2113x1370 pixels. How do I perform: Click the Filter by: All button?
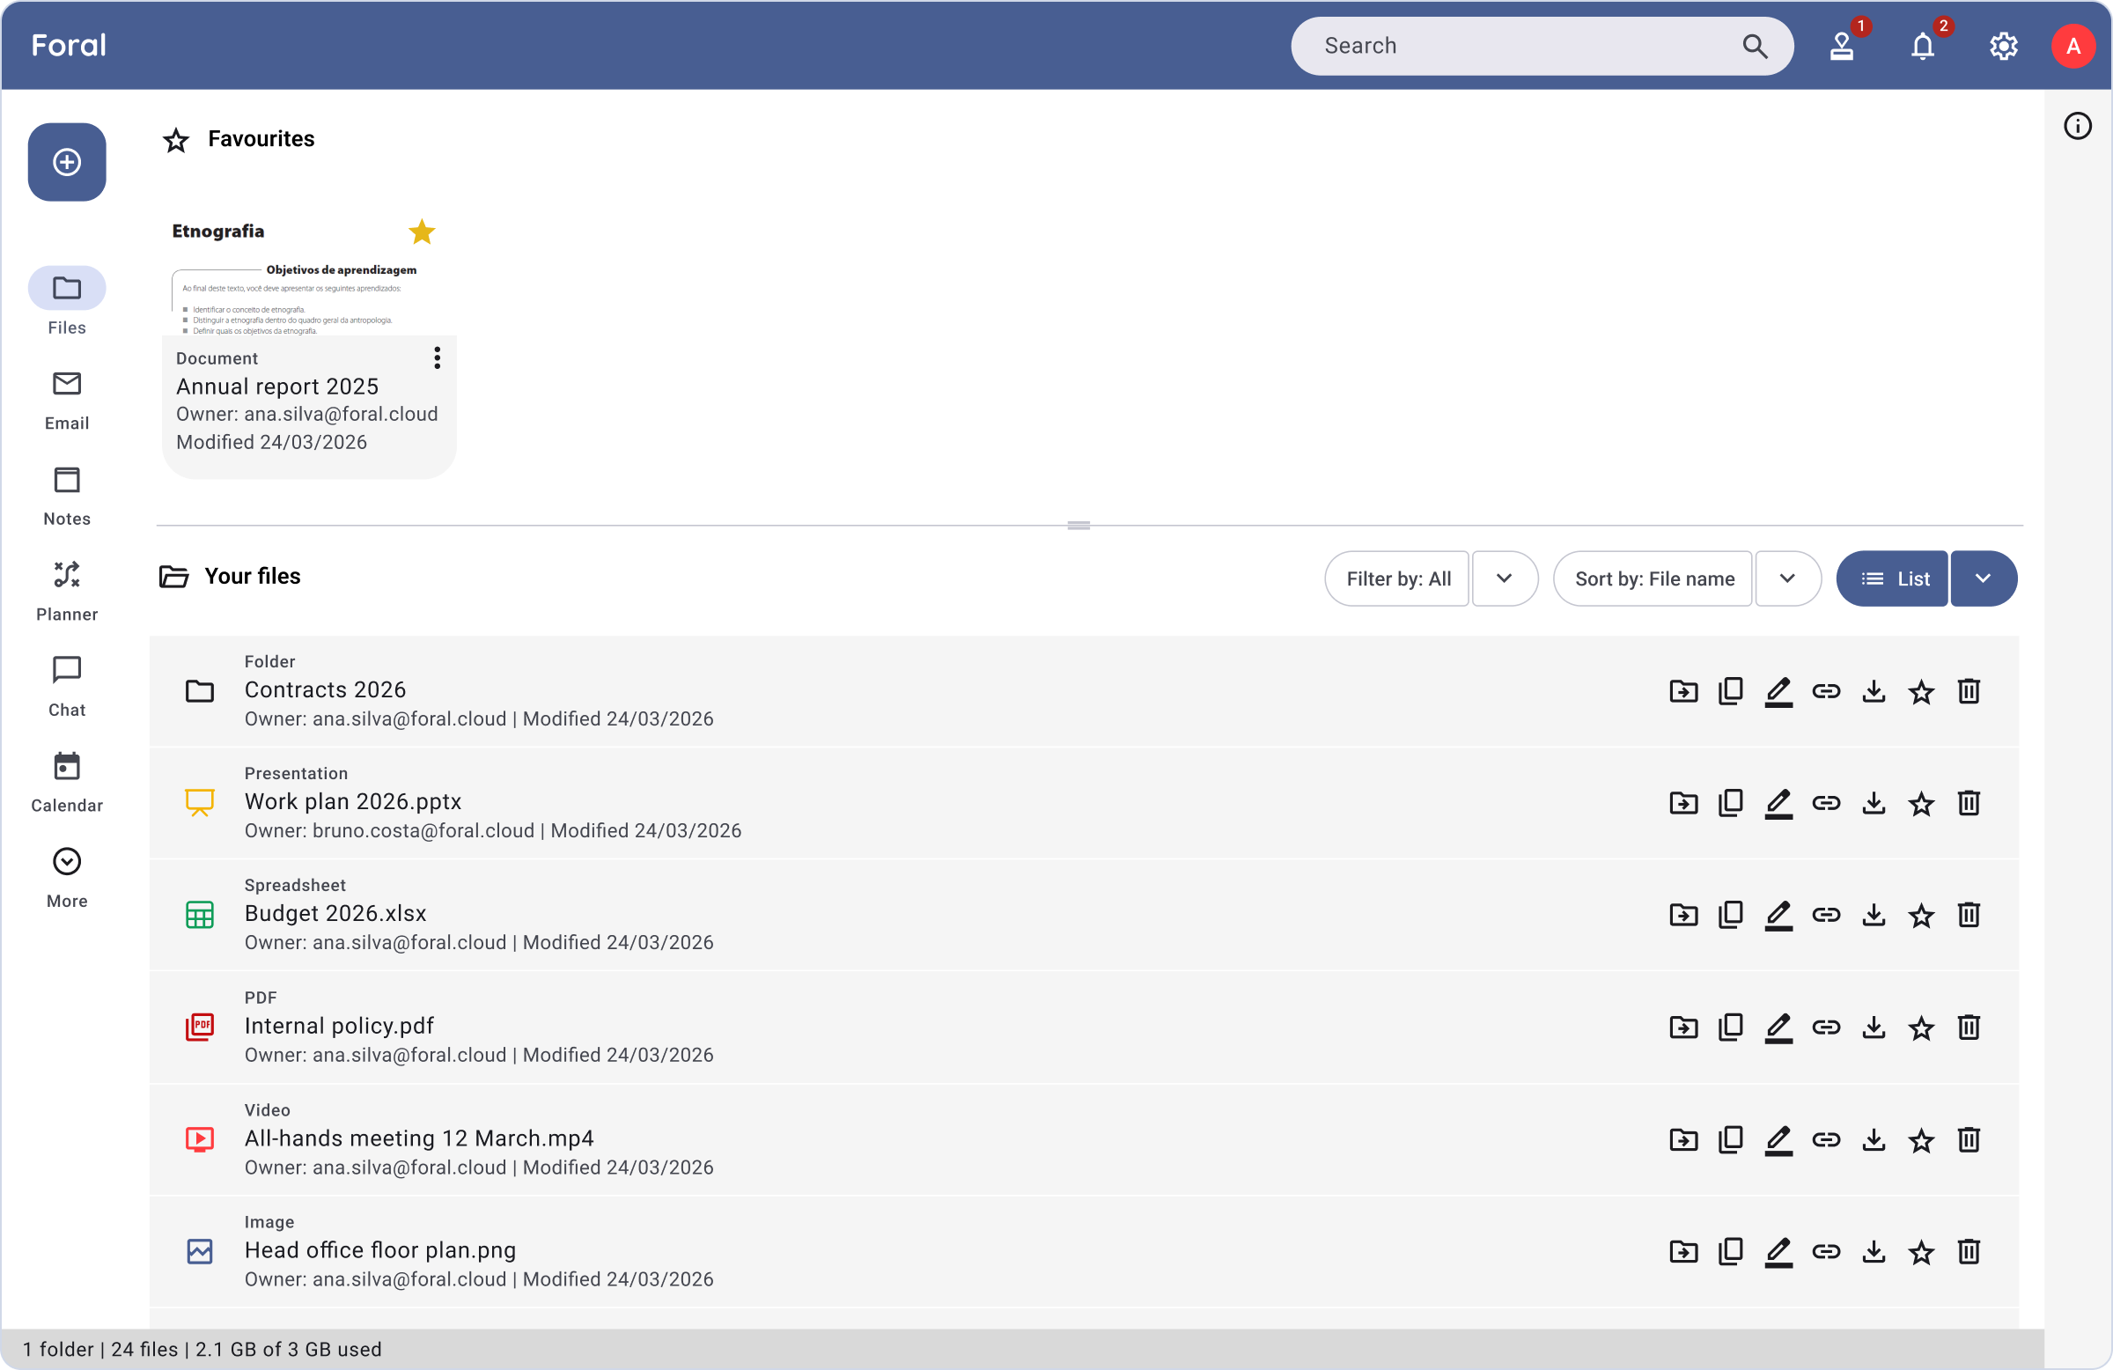tap(1397, 578)
